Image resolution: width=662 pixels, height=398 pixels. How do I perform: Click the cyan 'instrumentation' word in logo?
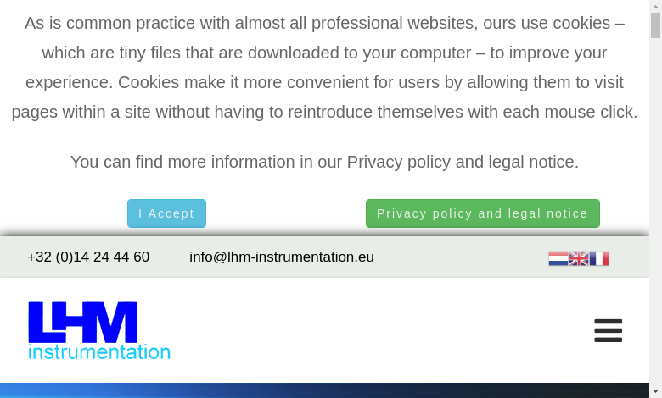tap(99, 352)
